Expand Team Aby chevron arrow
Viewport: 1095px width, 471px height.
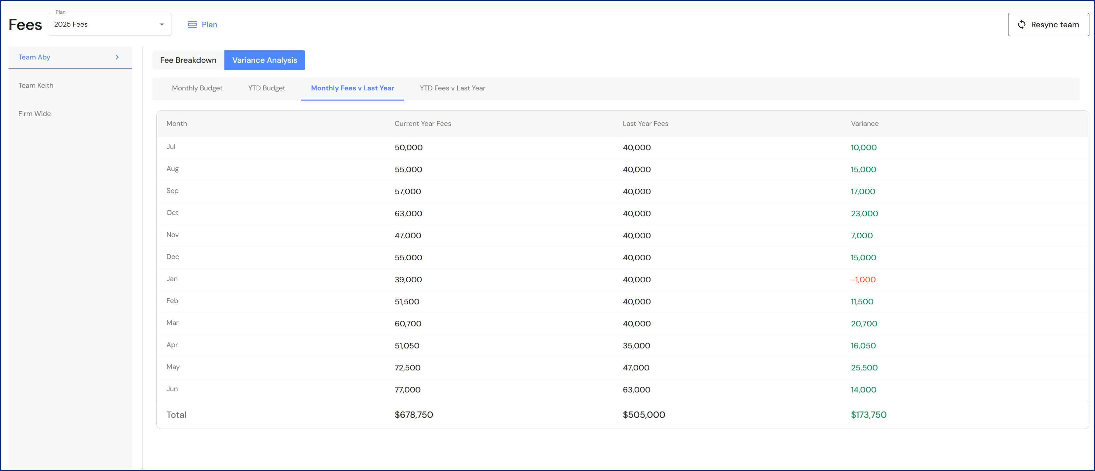117,57
